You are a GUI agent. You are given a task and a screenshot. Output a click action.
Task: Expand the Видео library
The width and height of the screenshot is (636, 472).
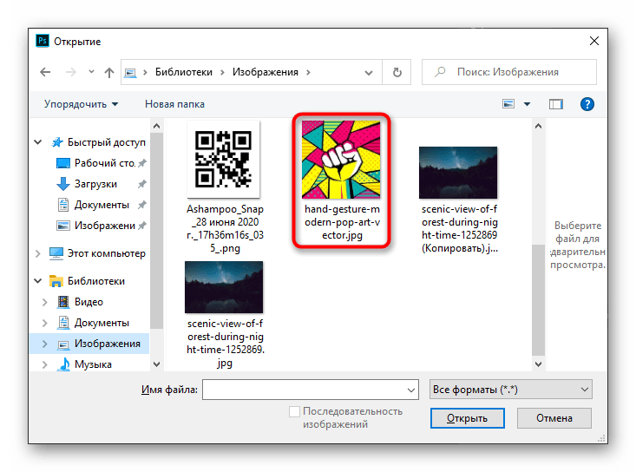pos(45,302)
